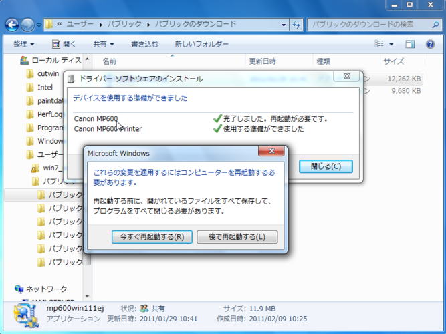Click the 9,680 KB file size cell
Image resolution: width=446 pixels, height=334 pixels.
[406, 91]
